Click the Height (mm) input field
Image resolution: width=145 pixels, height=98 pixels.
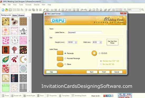[71, 42]
